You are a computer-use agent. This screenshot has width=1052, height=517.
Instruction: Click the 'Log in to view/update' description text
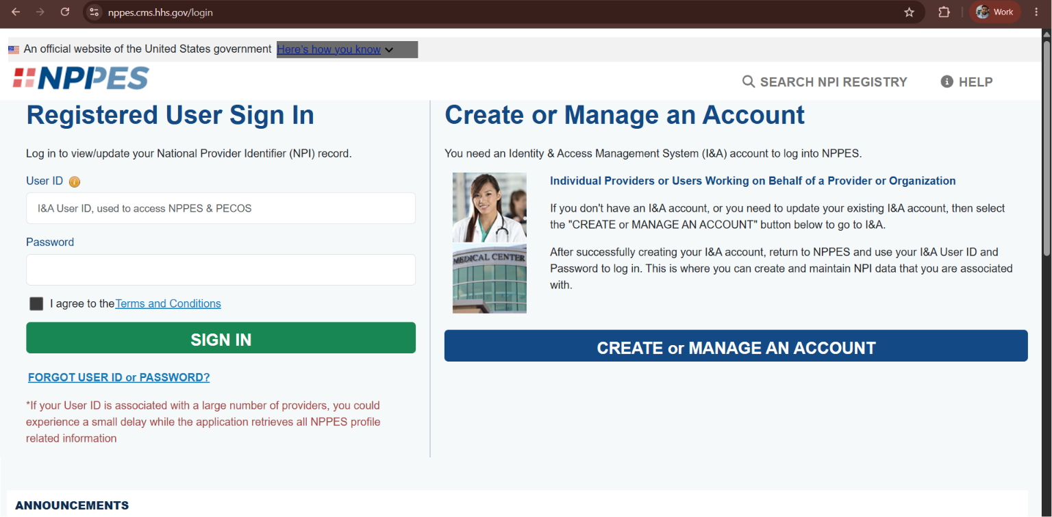[x=189, y=153]
